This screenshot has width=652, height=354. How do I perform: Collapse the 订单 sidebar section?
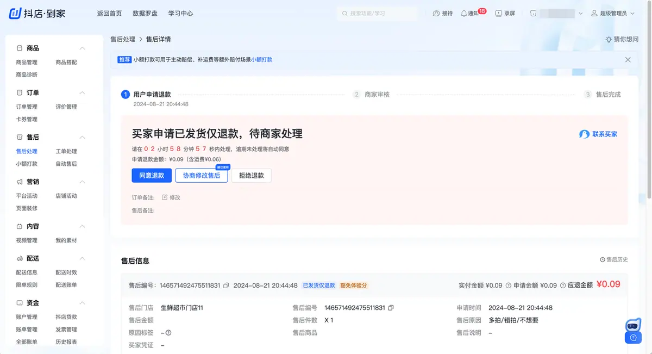pyautogui.click(x=83, y=93)
